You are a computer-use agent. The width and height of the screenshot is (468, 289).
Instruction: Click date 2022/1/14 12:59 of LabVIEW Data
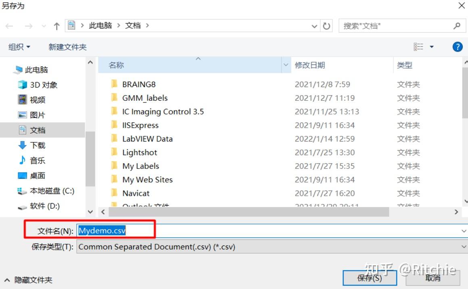(x=325, y=139)
